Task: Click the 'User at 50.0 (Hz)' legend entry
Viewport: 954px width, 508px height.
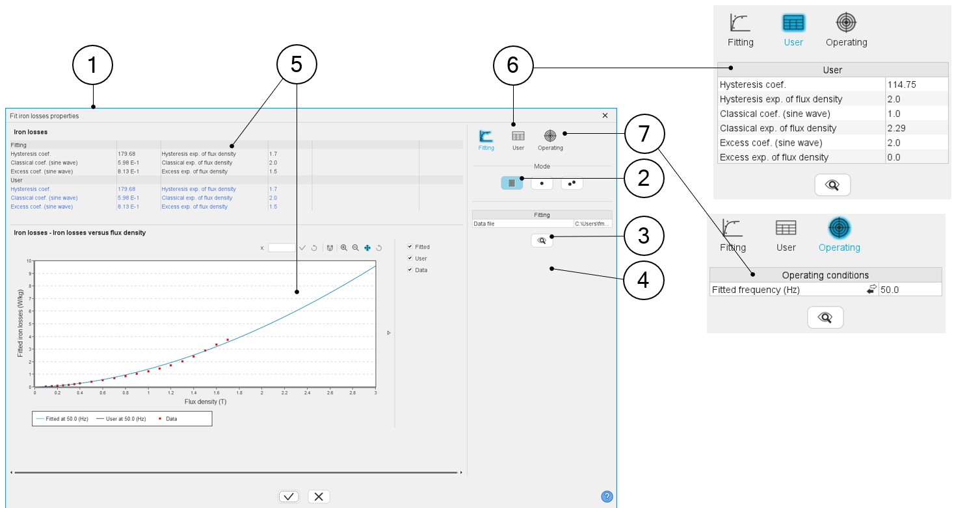Action: [x=121, y=419]
